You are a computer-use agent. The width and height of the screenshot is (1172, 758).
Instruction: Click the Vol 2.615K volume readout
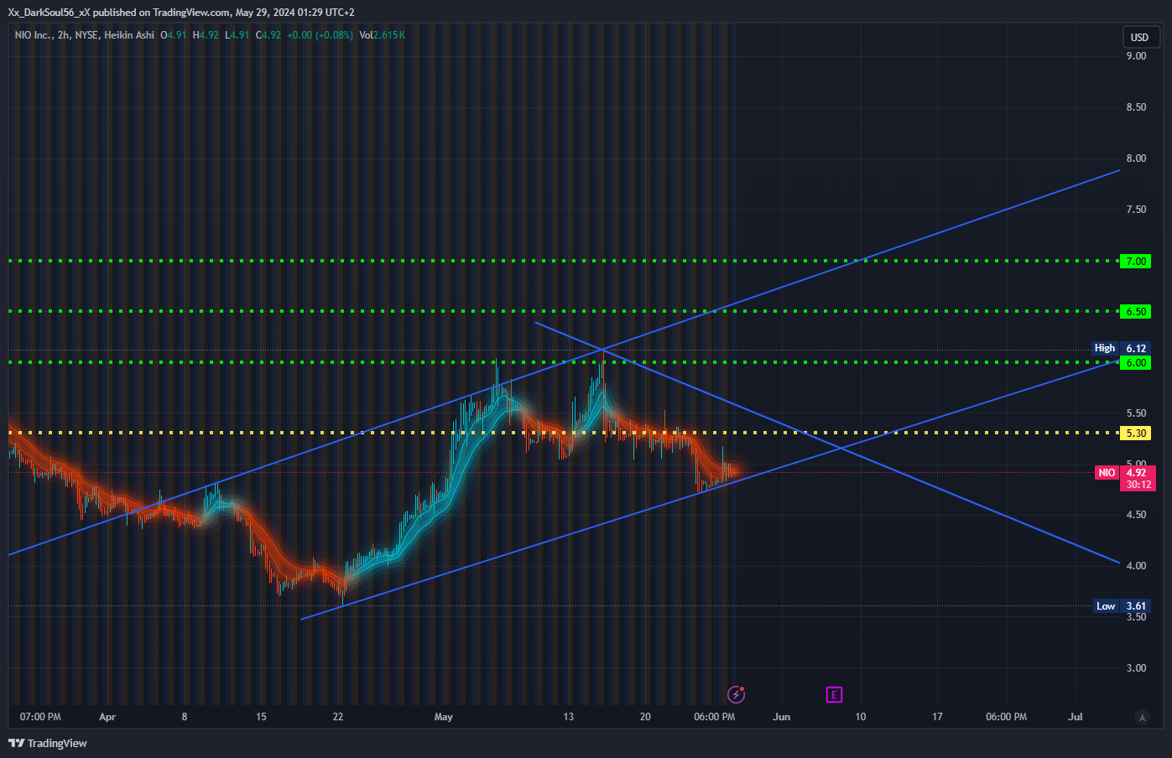[382, 35]
